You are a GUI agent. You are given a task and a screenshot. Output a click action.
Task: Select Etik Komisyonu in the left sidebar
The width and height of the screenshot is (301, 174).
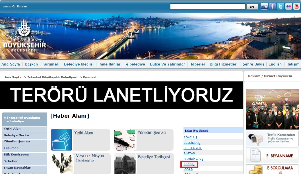click(16, 155)
